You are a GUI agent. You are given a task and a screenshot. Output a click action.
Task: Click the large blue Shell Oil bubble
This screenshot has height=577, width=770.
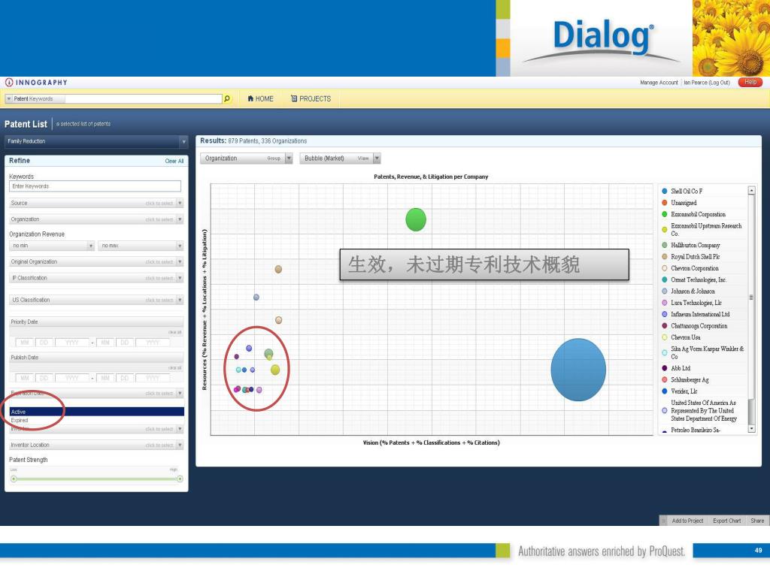click(578, 370)
